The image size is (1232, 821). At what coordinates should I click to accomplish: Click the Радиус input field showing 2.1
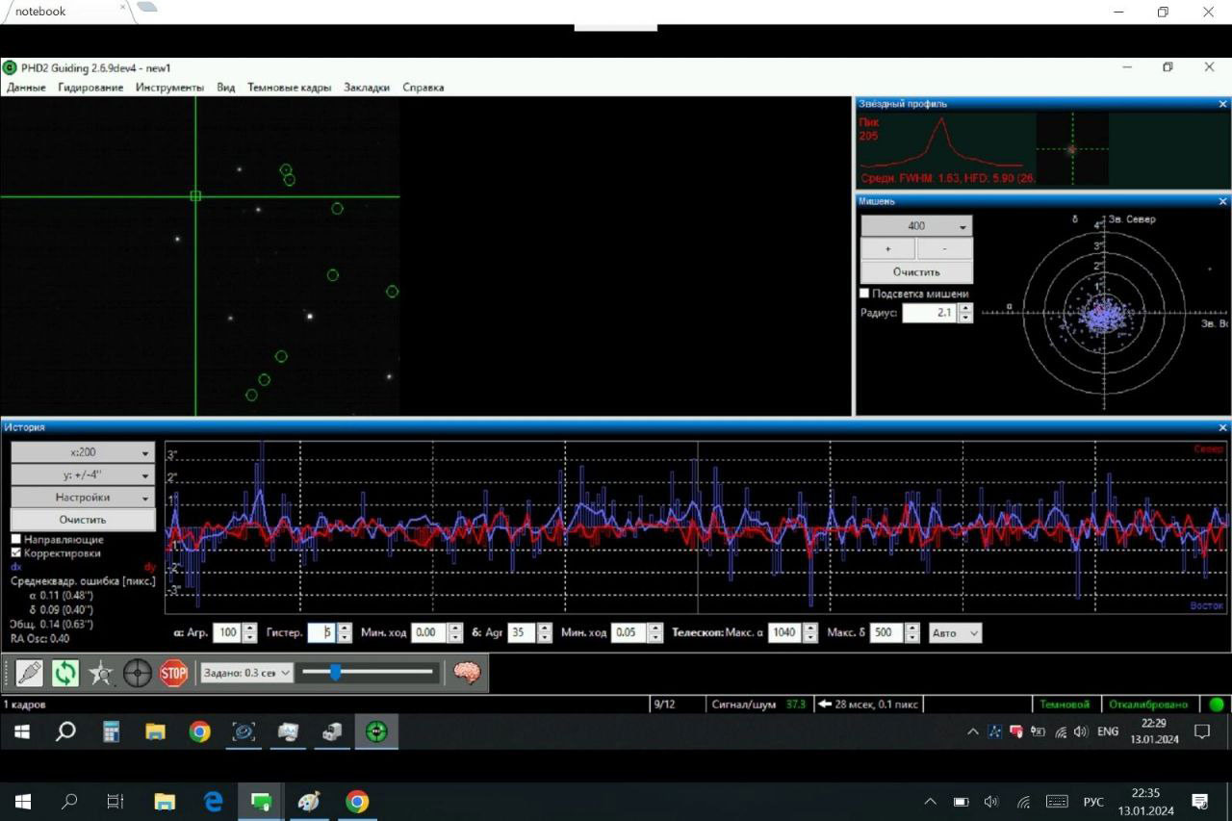point(931,313)
